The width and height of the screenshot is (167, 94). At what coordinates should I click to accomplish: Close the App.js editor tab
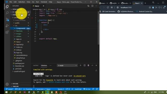pos(44,6)
